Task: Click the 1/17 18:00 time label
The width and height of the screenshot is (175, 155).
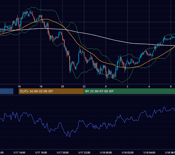Action: point(41,152)
